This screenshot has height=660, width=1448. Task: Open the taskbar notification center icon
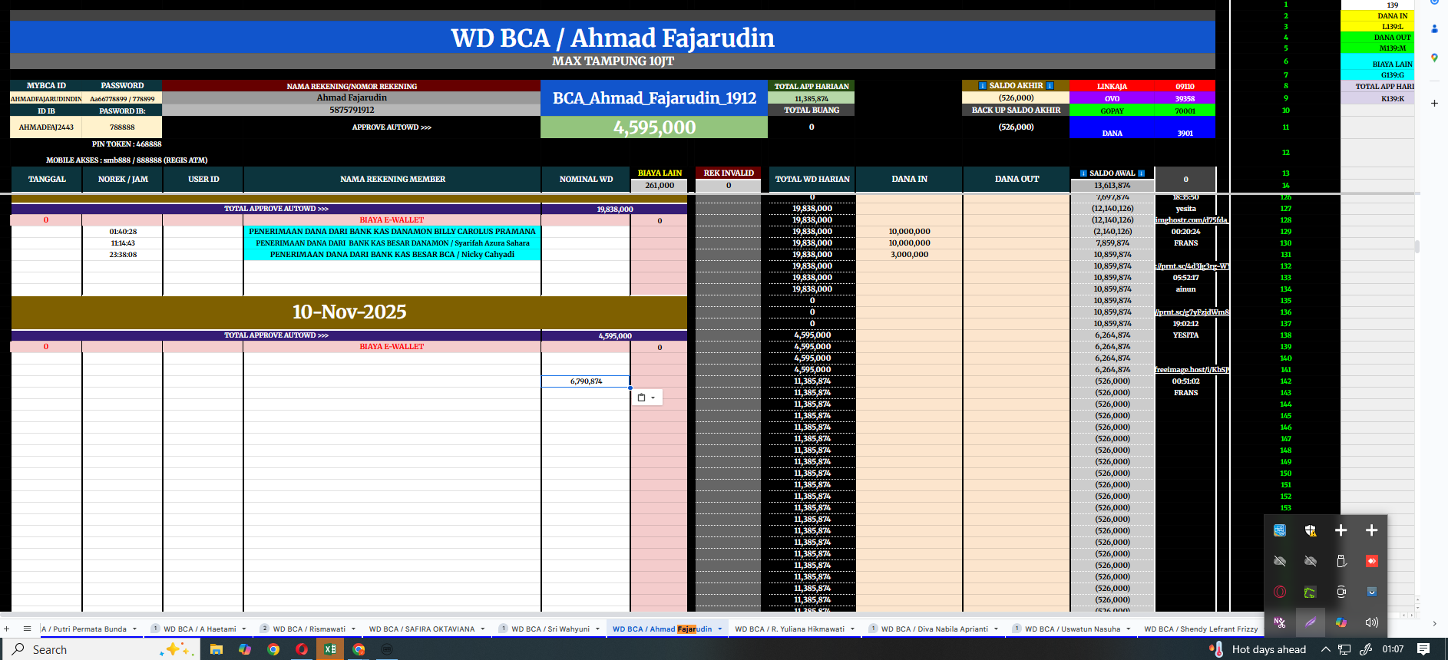[x=1423, y=649]
